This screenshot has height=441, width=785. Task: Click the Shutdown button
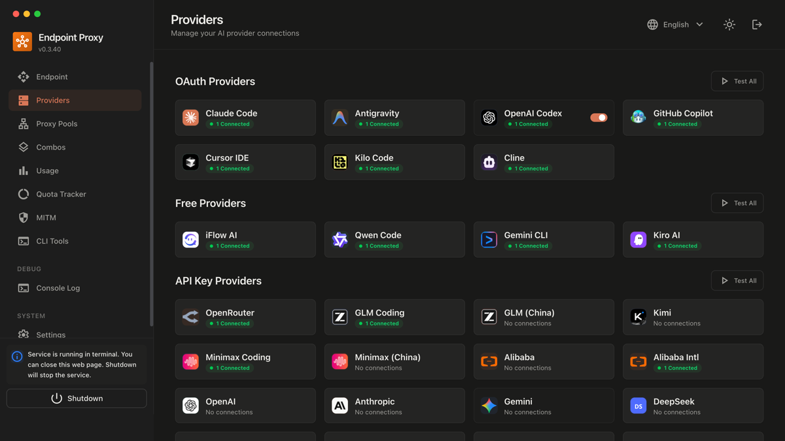coord(77,399)
